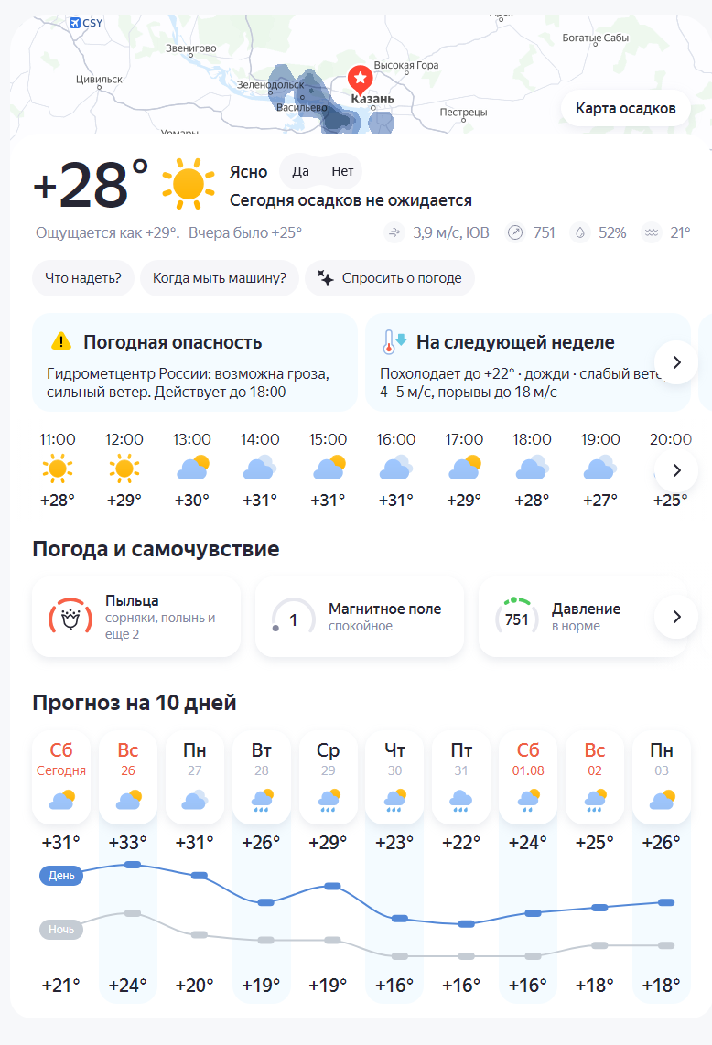This screenshot has height=1045, width=712.
Task: Click the large sun icon beside +28°
Action: pos(189,184)
